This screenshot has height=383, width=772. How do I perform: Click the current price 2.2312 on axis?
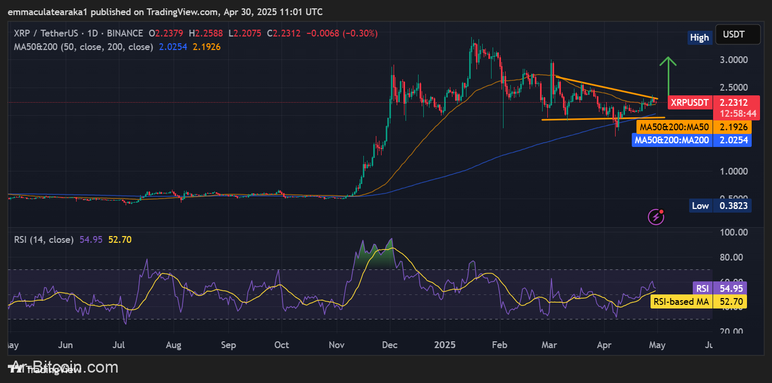733,103
